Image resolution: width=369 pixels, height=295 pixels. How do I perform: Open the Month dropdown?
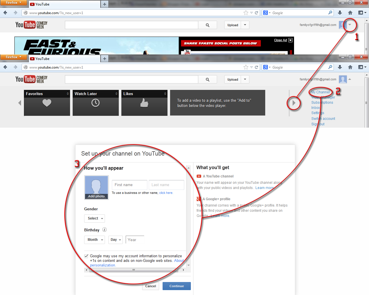pos(94,239)
